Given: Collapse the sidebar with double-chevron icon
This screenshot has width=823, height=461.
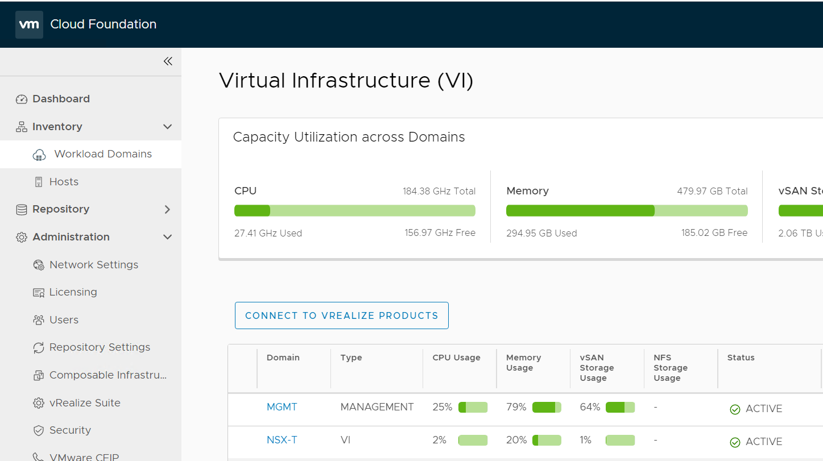Looking at the screenshot, I should click(168, 61).
